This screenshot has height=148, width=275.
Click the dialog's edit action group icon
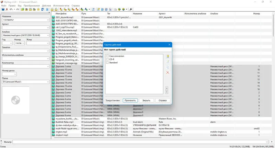click(x=168, y=62)
